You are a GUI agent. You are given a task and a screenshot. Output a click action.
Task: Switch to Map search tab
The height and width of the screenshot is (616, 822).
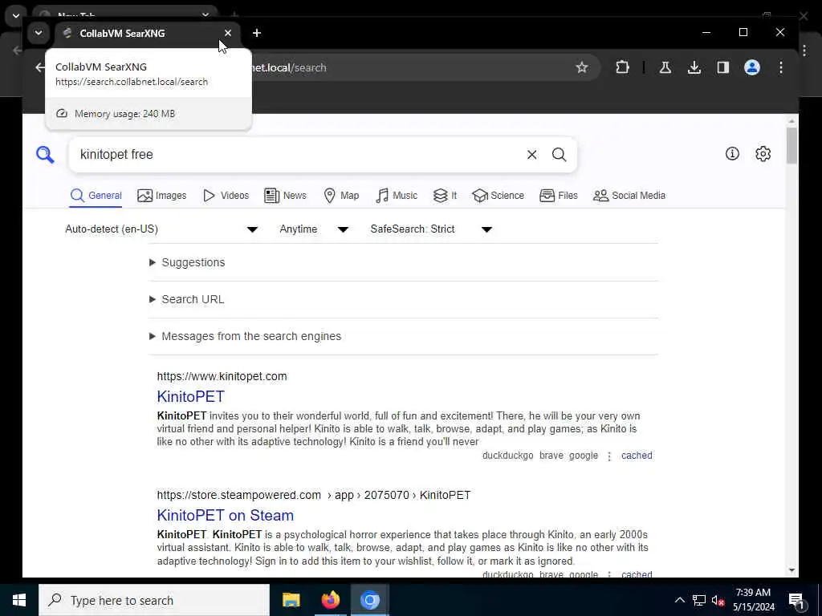pos(341,196)
